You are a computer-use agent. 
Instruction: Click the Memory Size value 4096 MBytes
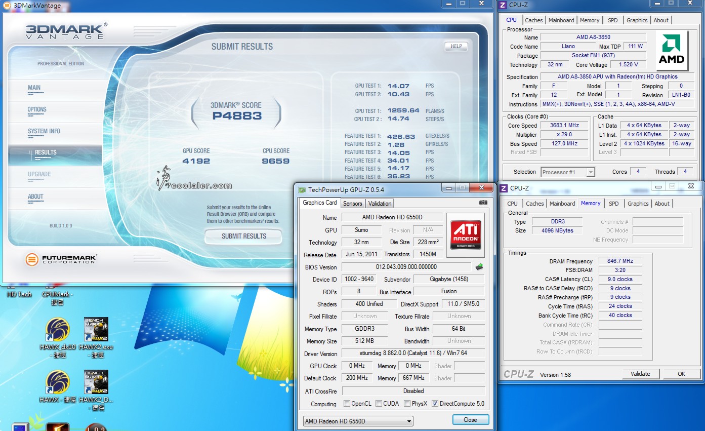(x=558, y=230)
